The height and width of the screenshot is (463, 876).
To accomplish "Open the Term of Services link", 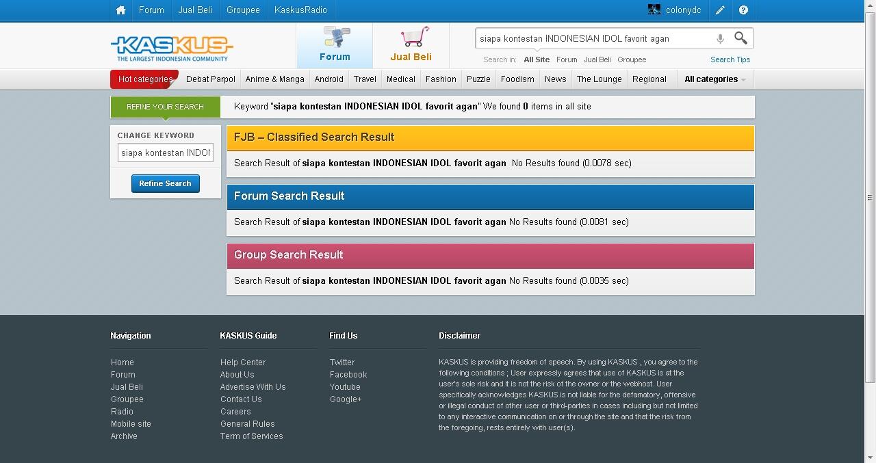I will (x=252, y=436).
